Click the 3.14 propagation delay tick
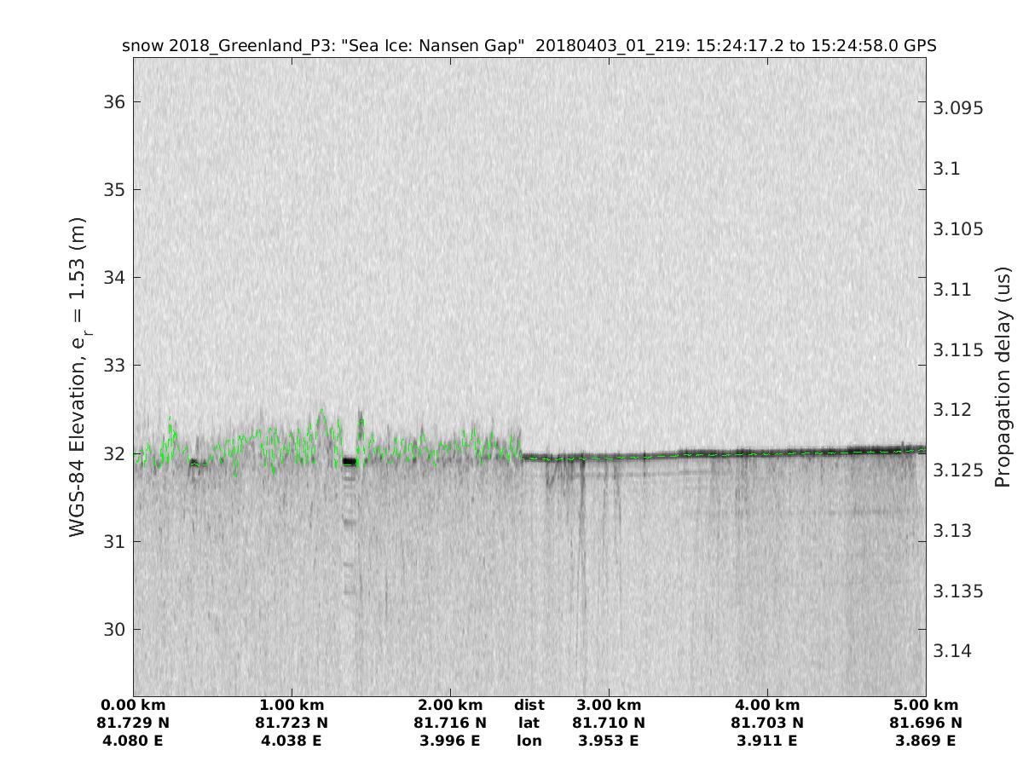Screen dimensions: 1023x767 pos(954,651)
